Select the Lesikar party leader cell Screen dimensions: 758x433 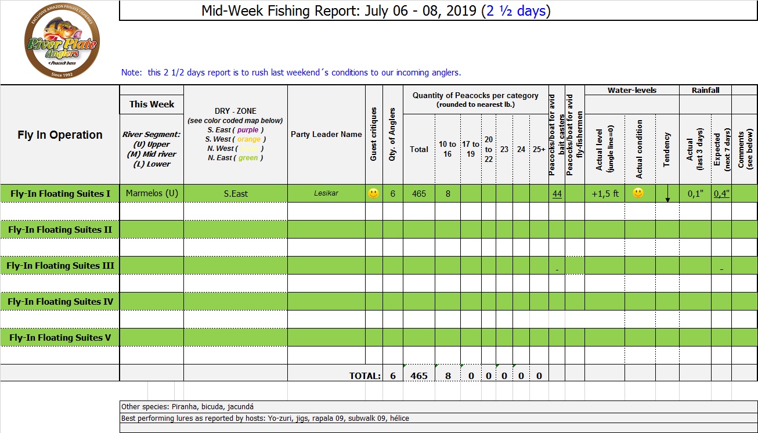coord(326,194)
